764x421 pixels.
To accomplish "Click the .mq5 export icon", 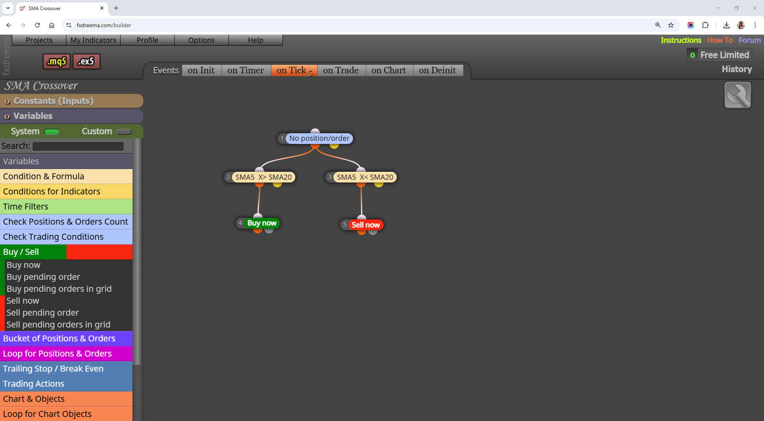I will click(56, 62).
